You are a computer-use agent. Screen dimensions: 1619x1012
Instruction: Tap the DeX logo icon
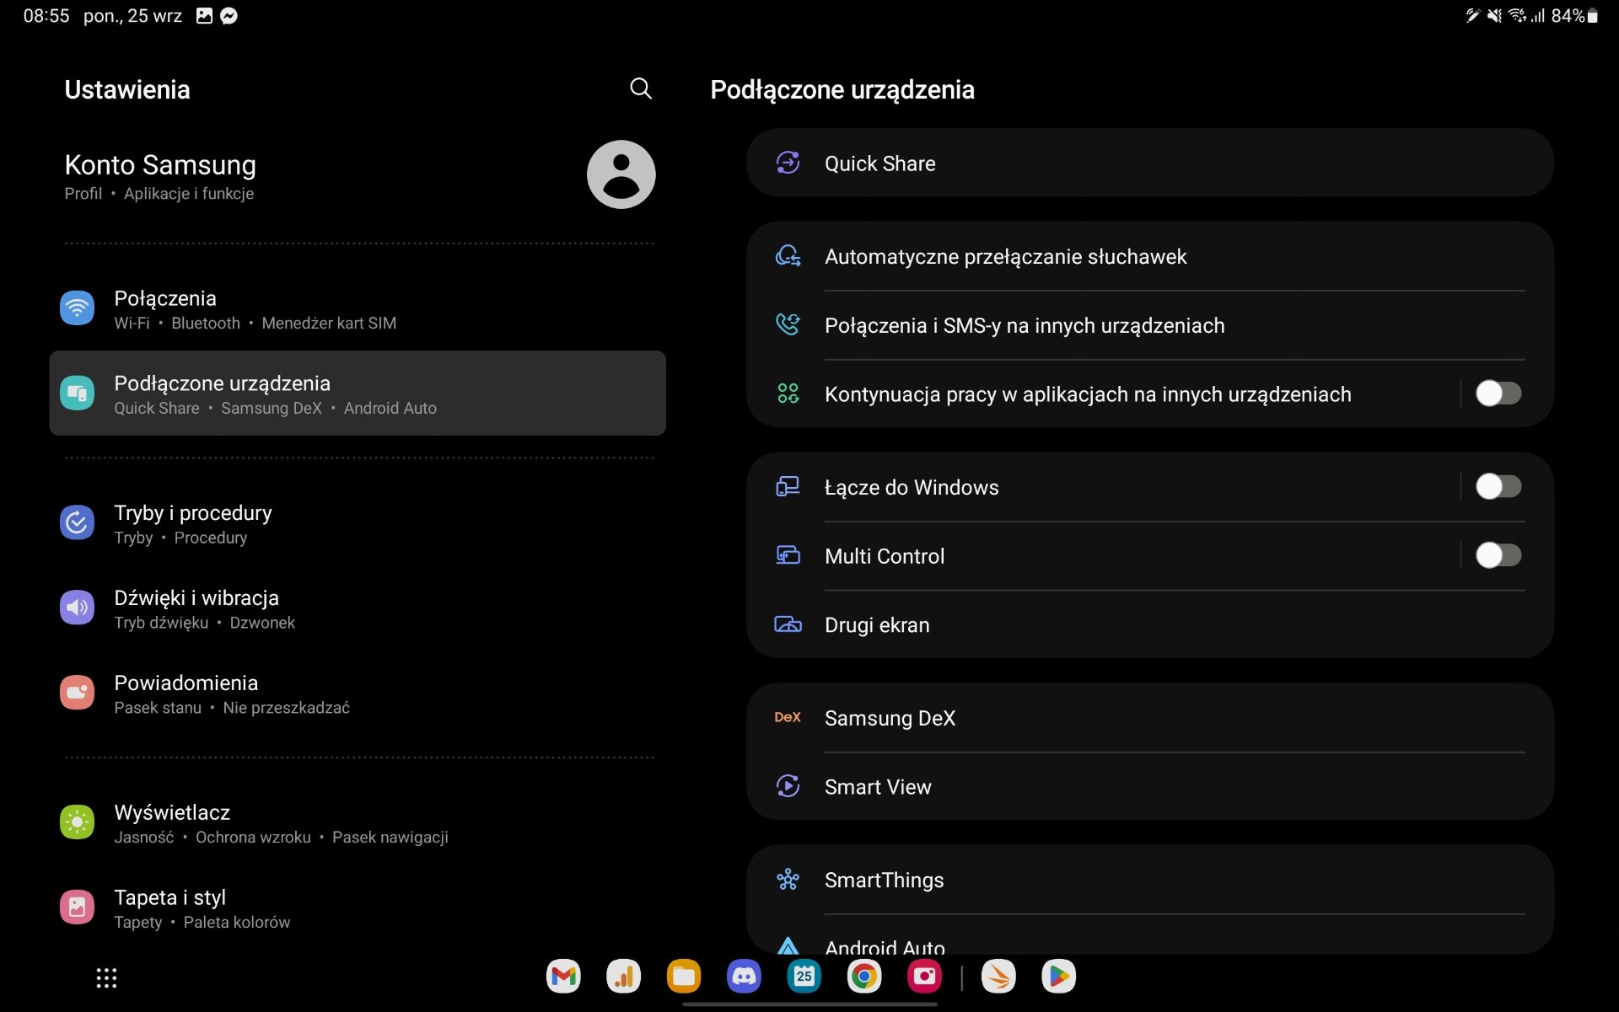pyautogui.click(x=788, y=717)
